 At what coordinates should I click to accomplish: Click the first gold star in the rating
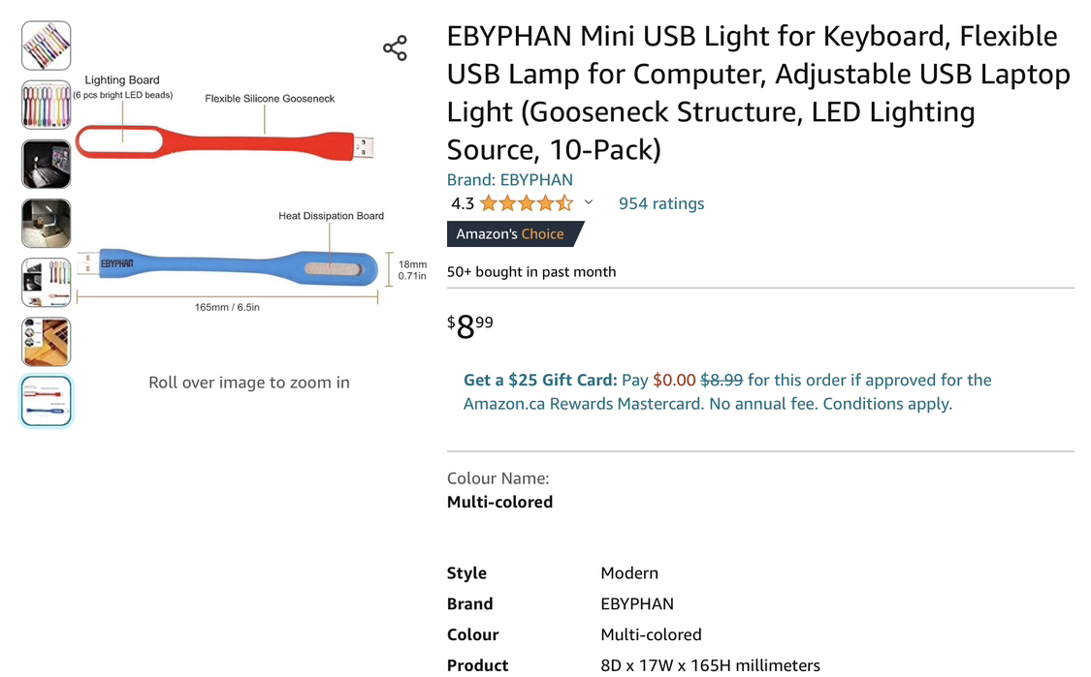point(487,202)
